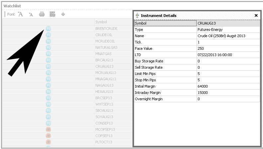The width and height of the screenshot is (263, 149).
Task: Click the icon beside PLTOCT13
Action: tap(48, 142)
